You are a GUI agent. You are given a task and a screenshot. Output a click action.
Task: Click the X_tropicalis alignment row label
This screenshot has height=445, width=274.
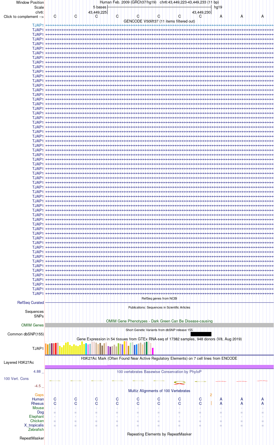[x=34, y=425]
